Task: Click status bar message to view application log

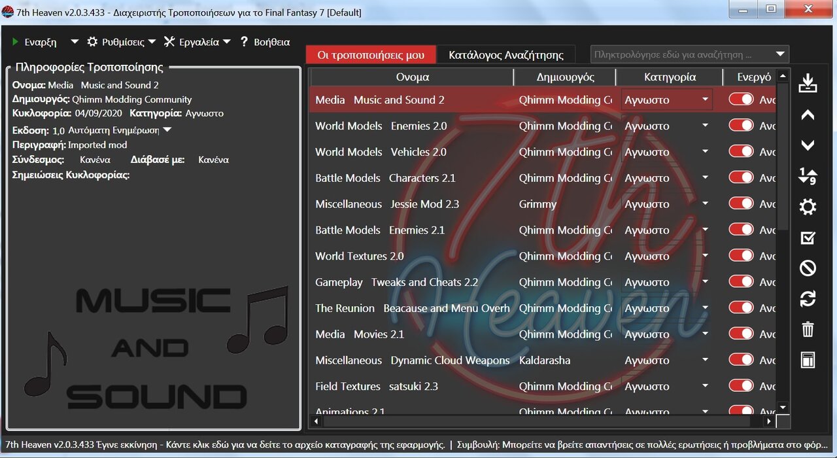Action: (224, 444)
